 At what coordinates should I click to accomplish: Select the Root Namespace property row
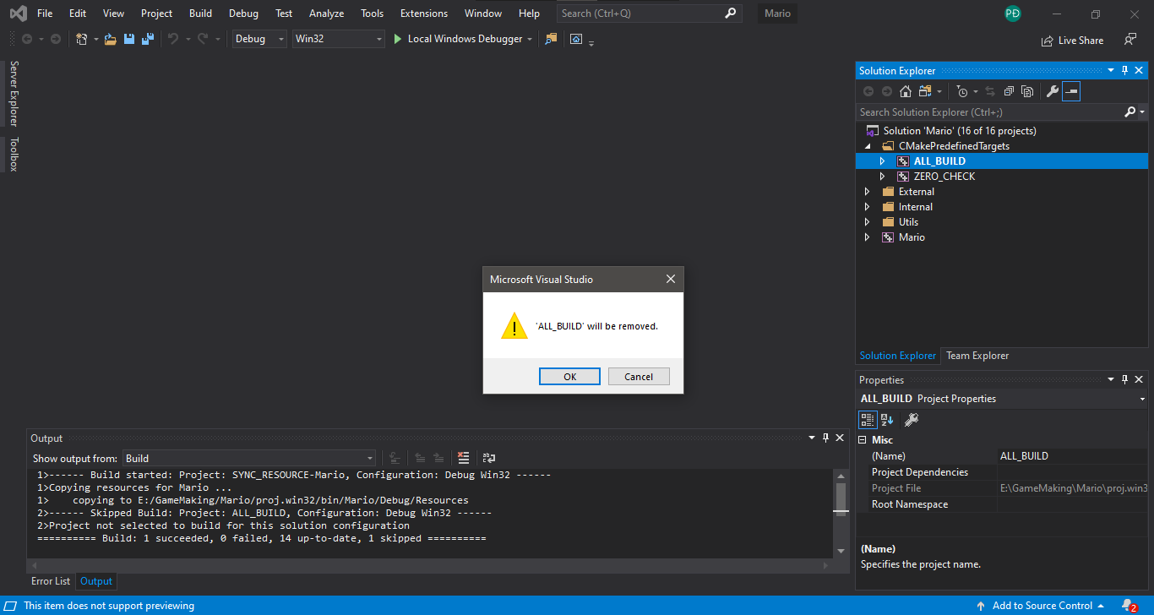pos(1003,504)
